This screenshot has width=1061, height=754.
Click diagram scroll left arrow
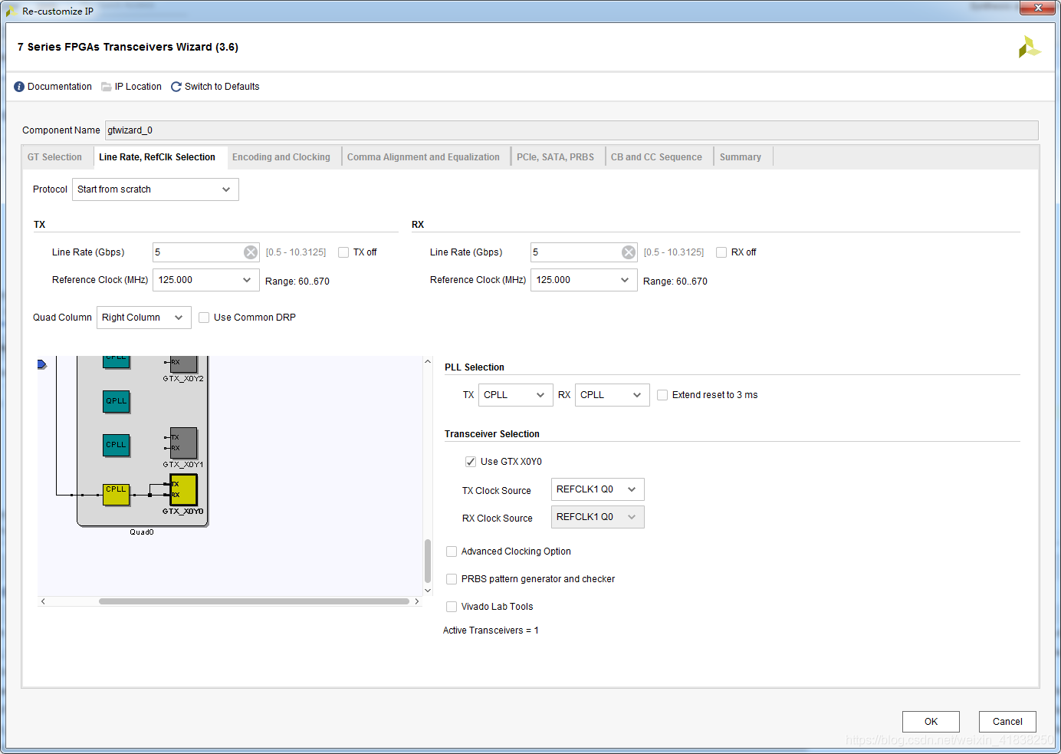click(43, 601)
